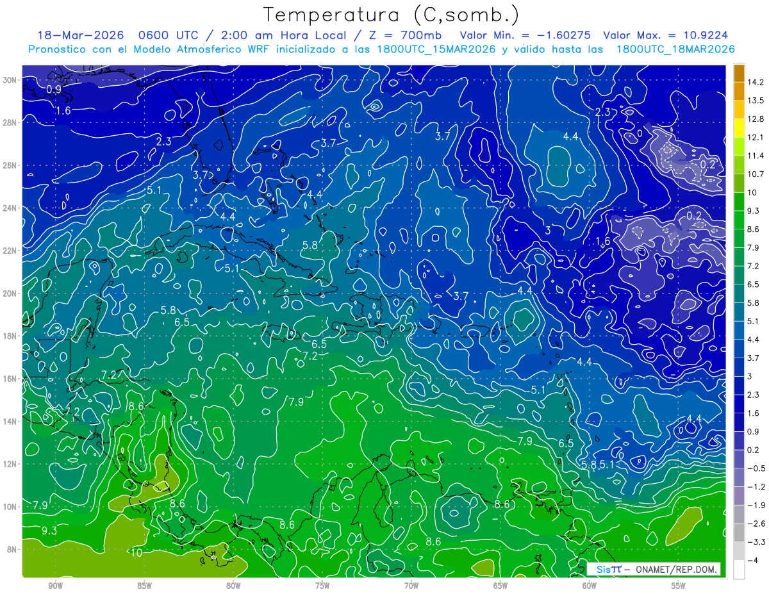Click the 65W longitude axis label
Viewport: 769px width, 594px height.
coord(500,585)
